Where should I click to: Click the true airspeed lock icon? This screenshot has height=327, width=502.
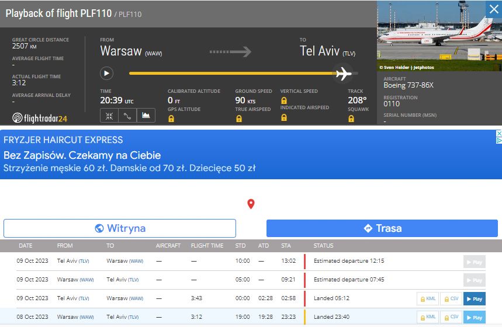tap(239, 119)
